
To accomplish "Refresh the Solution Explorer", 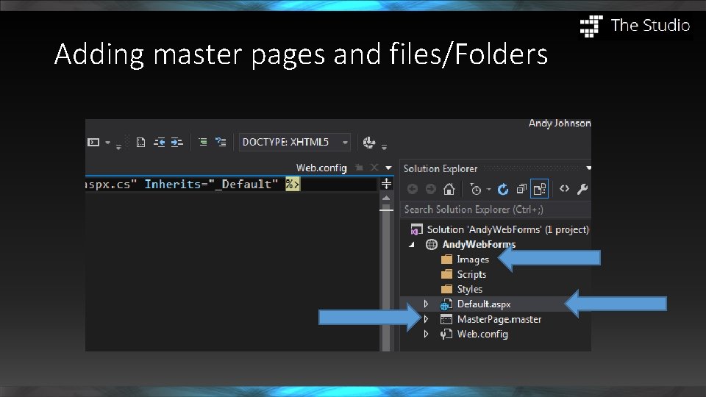I will pos(503,189).
